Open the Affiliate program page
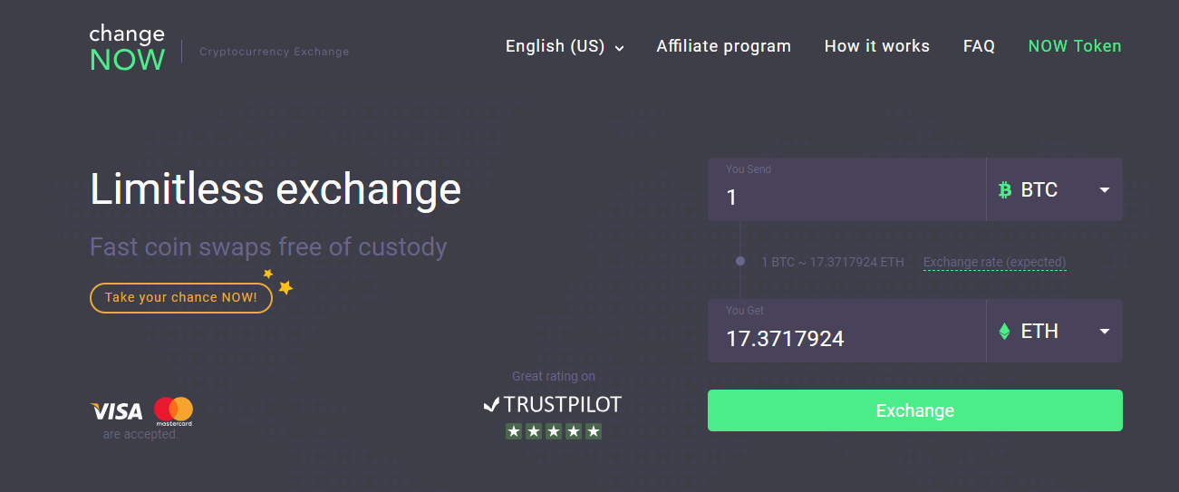Screen dimensions: 1179x492 (x=723, y=46)
